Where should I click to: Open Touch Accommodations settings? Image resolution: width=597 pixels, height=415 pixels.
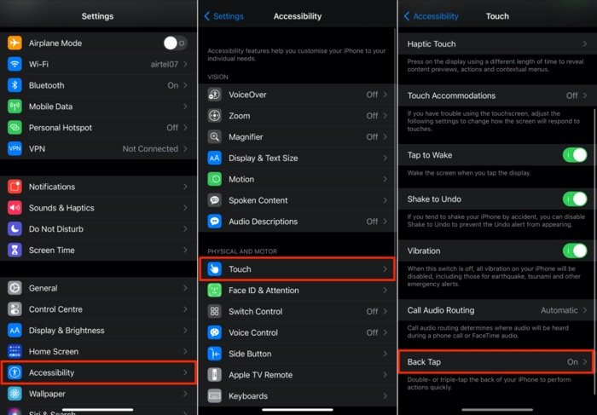[497, 95]
